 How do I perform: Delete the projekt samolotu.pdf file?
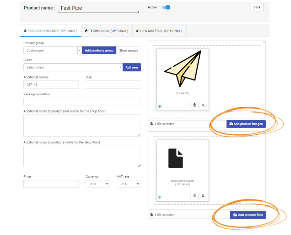[195, 196]
